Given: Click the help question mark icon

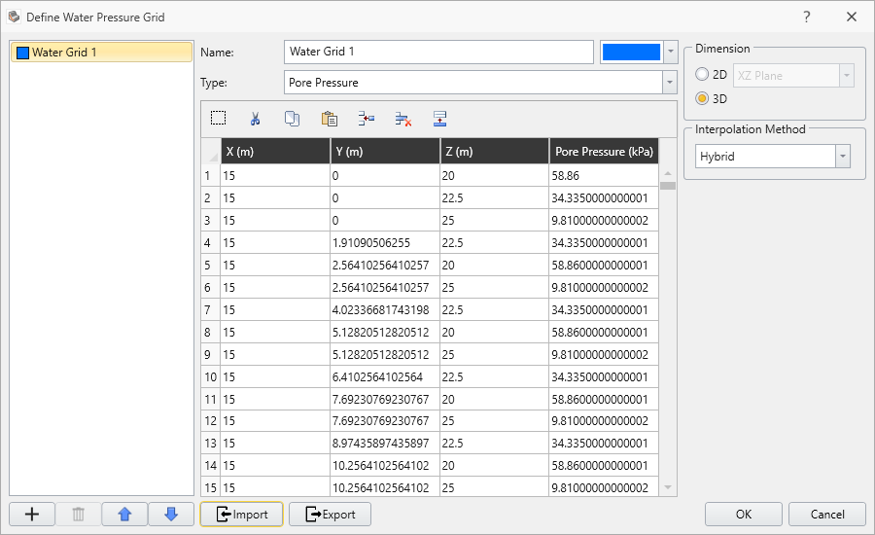Looking at the screenshot, I should pos(806,17).
